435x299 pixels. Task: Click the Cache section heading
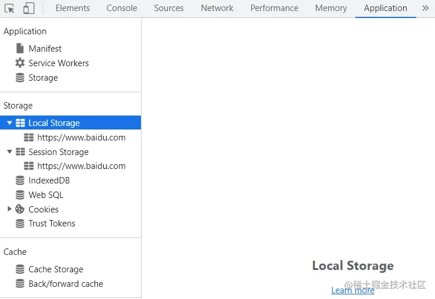15,252
